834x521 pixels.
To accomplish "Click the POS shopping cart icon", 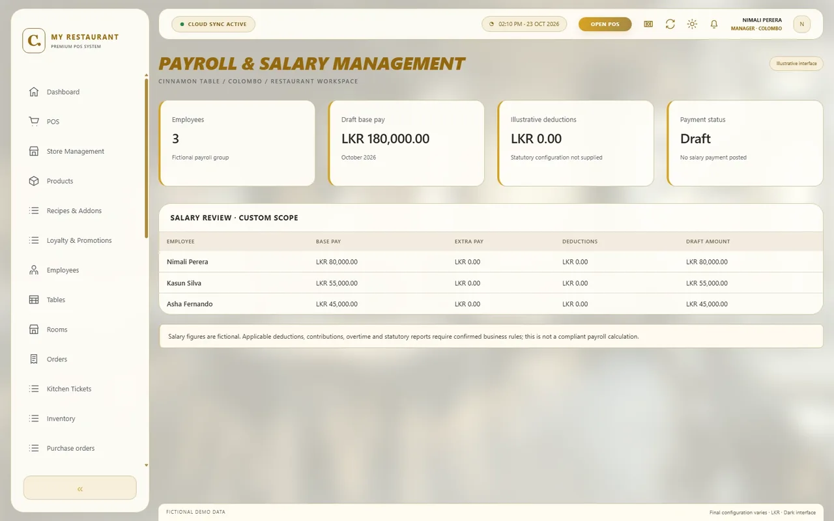I will click(34, 122).
